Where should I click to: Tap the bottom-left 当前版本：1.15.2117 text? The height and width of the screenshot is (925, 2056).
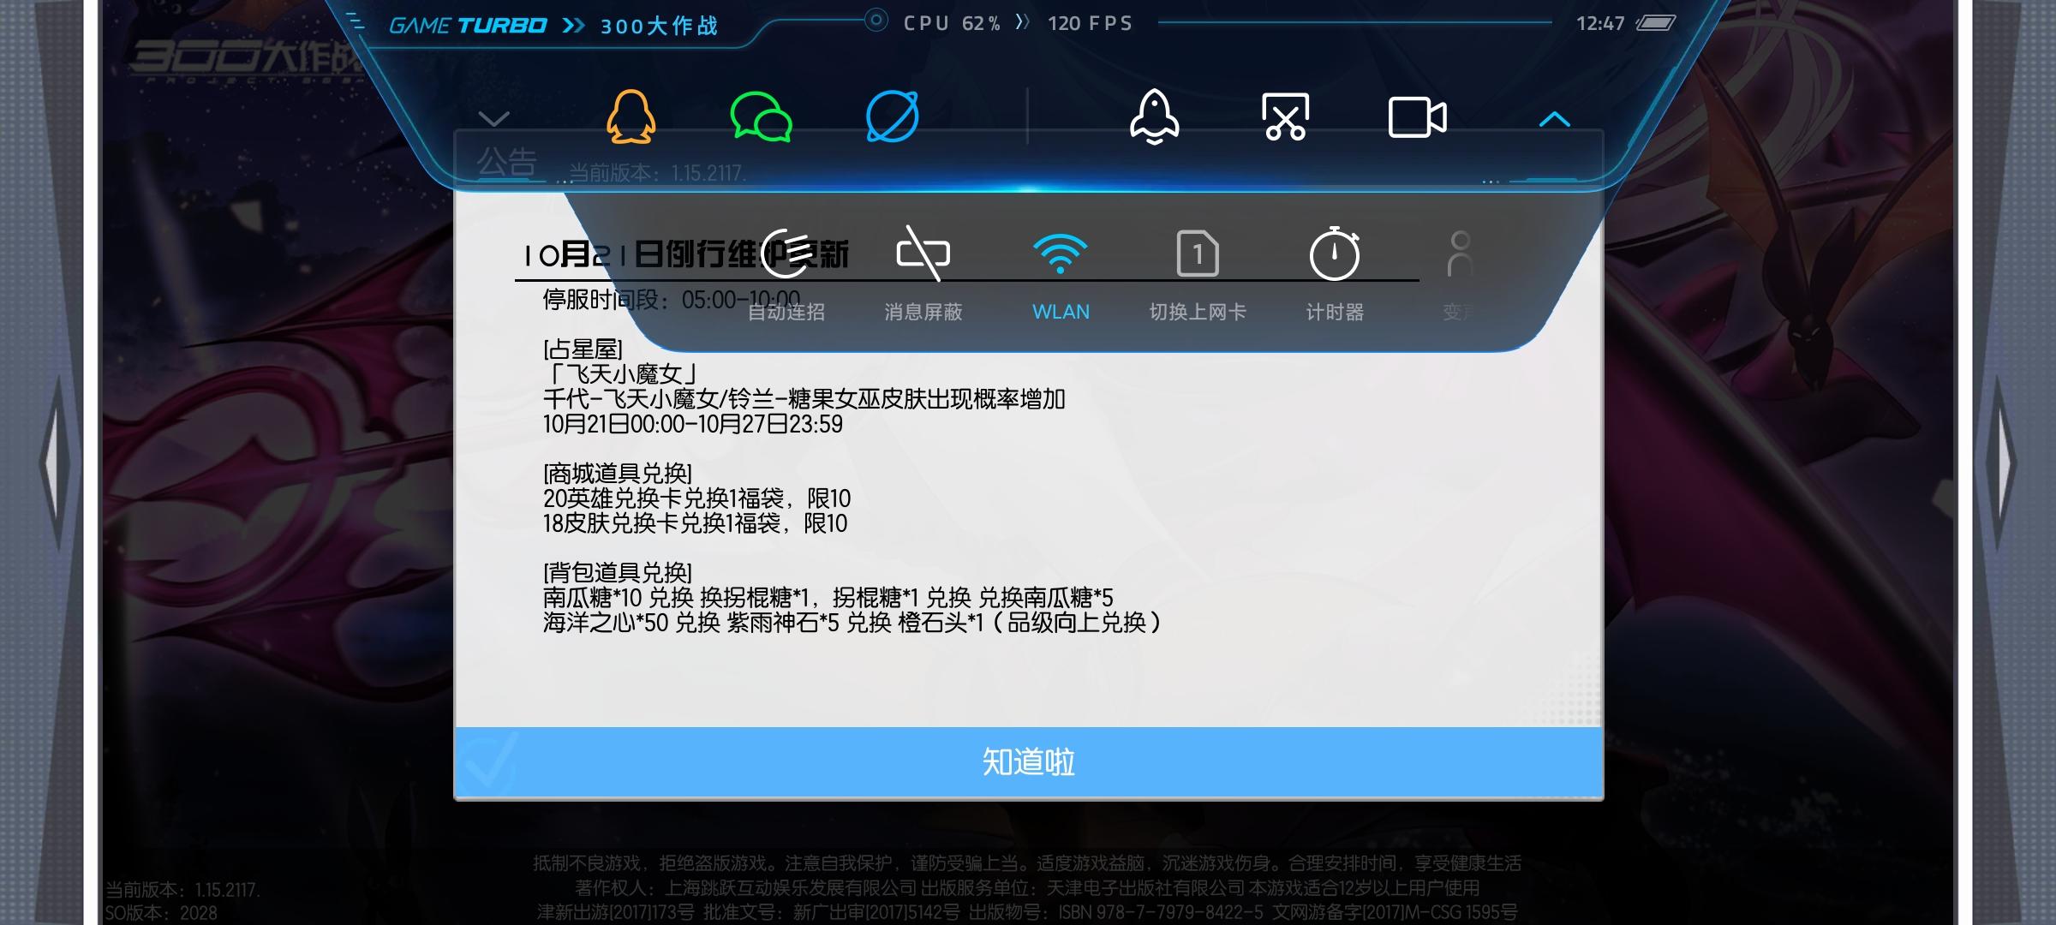click(x=182, y=890)
